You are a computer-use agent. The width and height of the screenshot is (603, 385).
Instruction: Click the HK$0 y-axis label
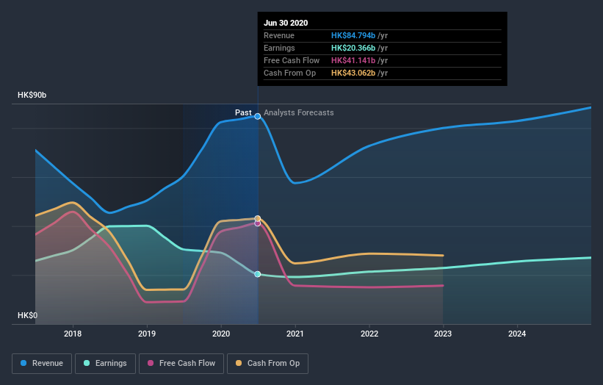(x=27, y=315)
